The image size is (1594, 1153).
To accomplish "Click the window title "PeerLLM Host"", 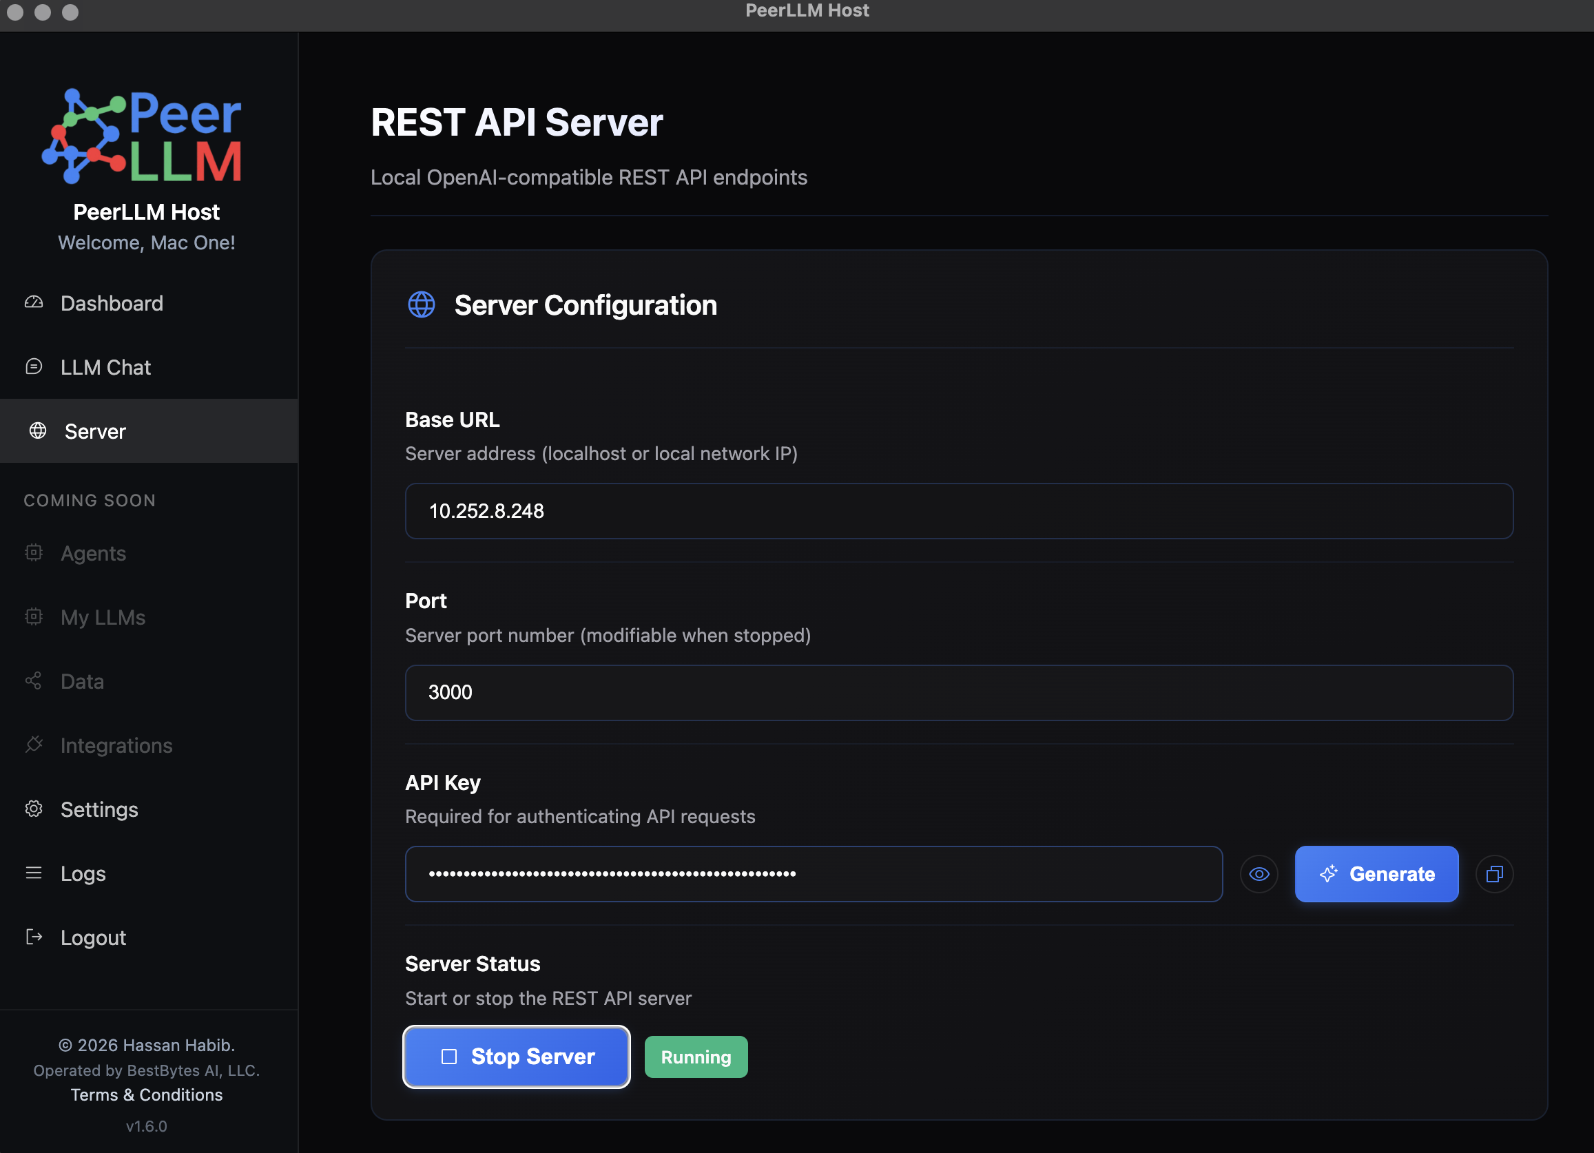I will pos(807,10).
